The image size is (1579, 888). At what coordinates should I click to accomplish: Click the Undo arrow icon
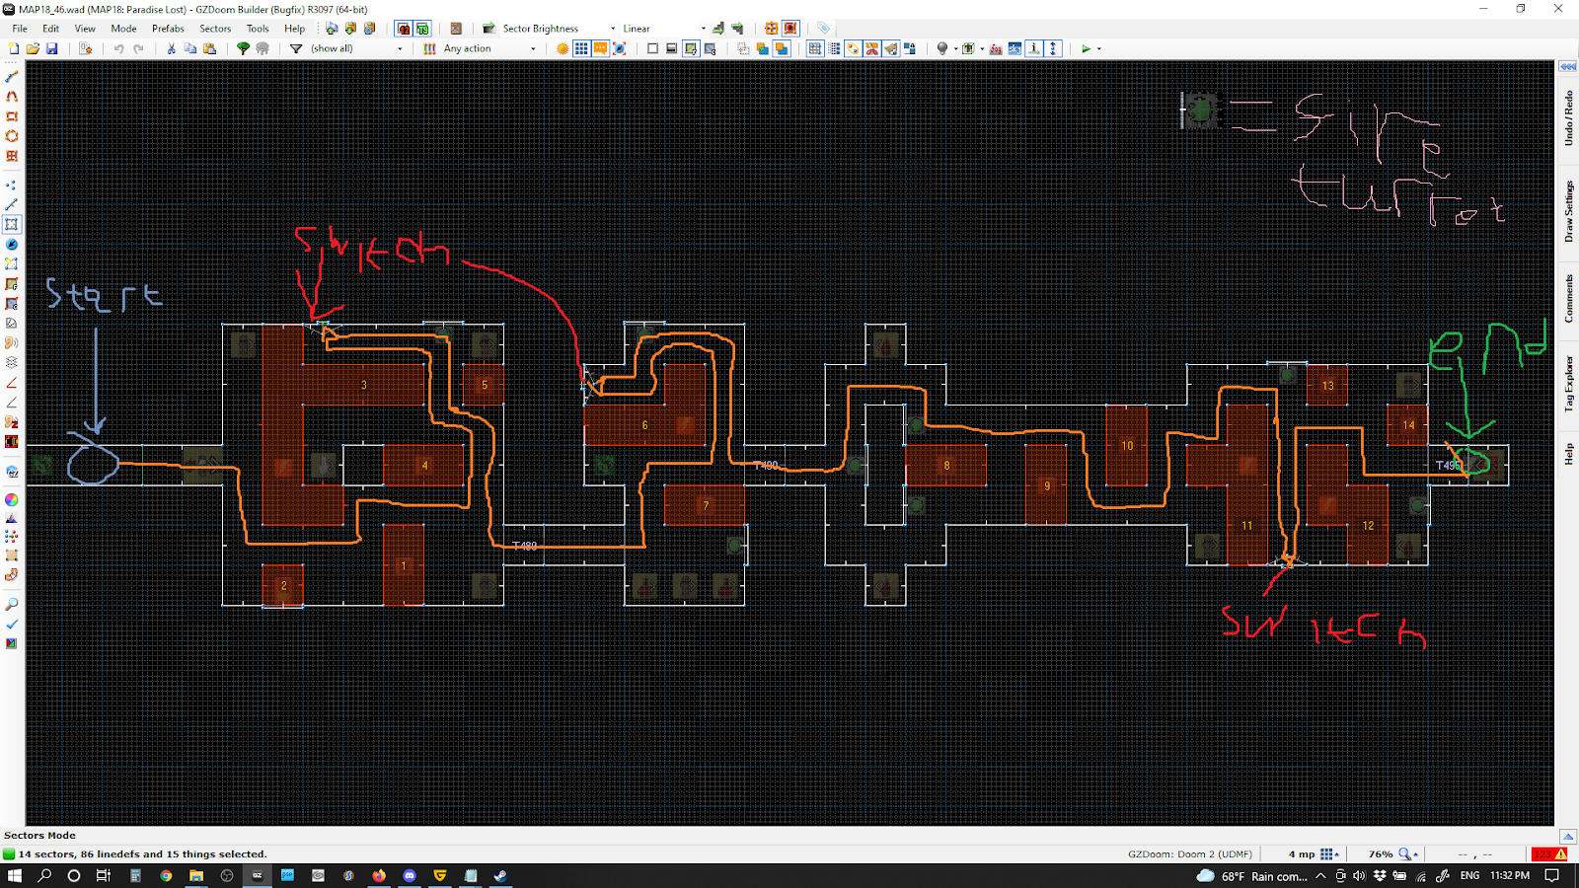118,48
